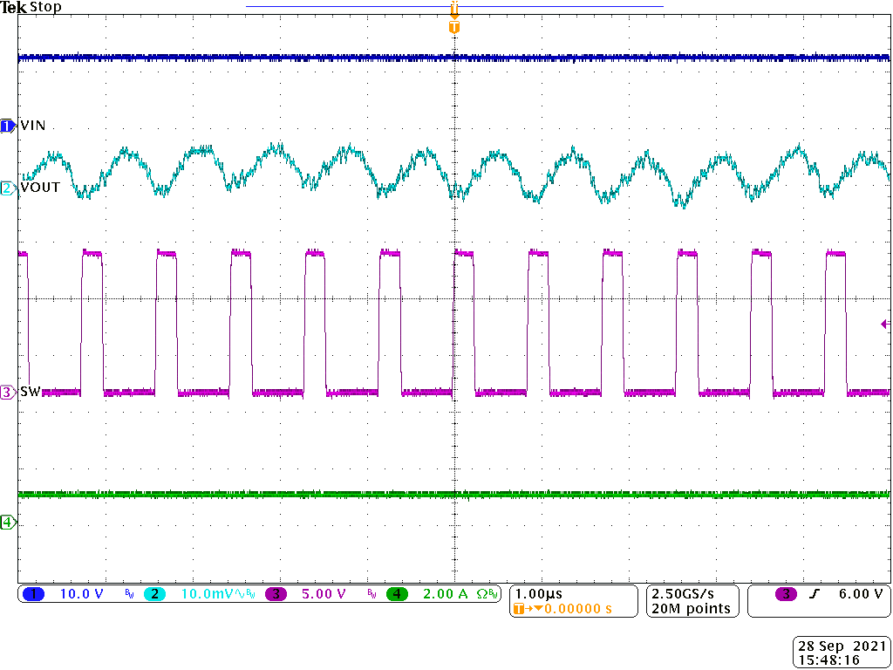The width and height of the screenshot is (893, 670).
Task: Click the Stop acquisition status label
Action: [x=47, y=7]
